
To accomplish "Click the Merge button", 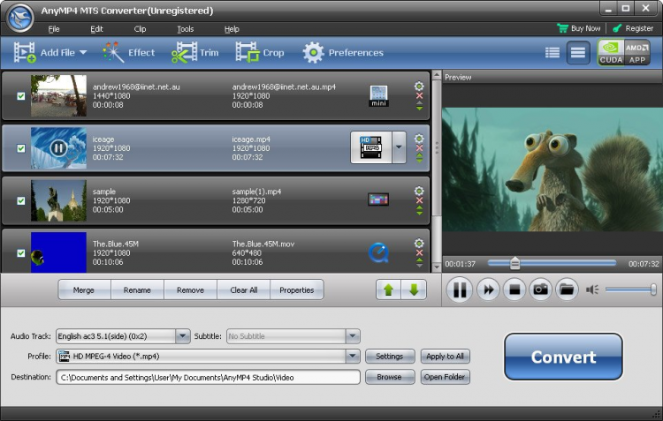I will pyautogui.click(x=84, y=290).
